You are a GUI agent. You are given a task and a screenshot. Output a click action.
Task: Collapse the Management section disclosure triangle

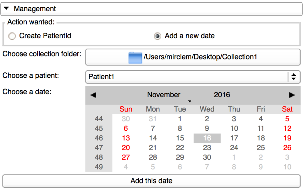pos(6,8)
